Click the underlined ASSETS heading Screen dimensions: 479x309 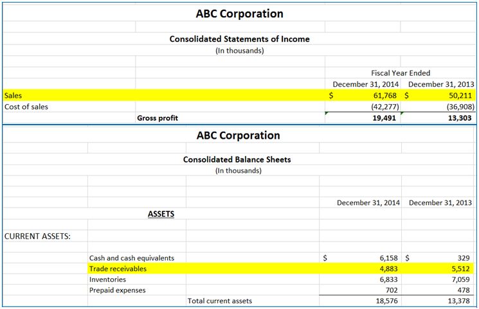(161, 214)
